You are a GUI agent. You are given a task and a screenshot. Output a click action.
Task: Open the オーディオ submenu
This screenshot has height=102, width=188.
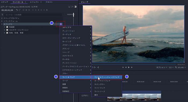pyautogui.click(x=76, y=35)
